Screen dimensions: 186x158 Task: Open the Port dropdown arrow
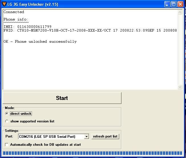(86, 137)
